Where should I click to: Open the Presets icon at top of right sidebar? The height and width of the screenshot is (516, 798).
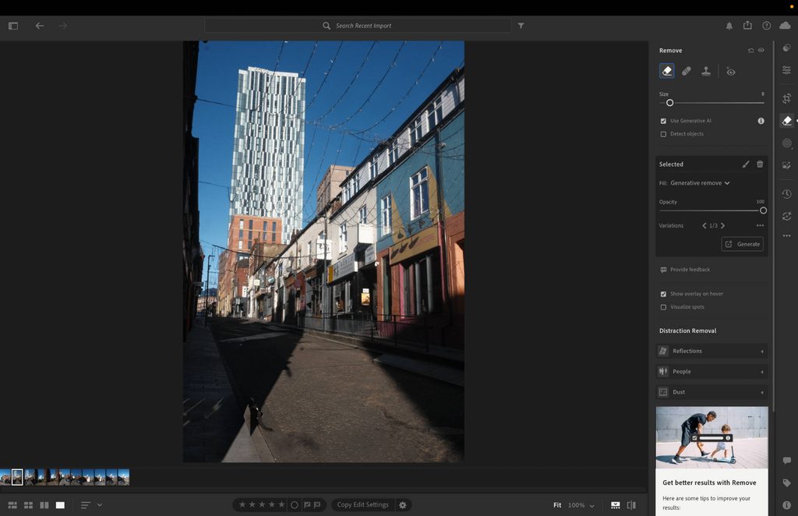click(787, 48)
